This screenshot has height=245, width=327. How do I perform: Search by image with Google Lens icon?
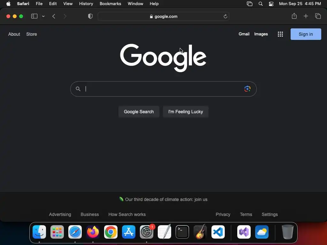coord(247,89)
